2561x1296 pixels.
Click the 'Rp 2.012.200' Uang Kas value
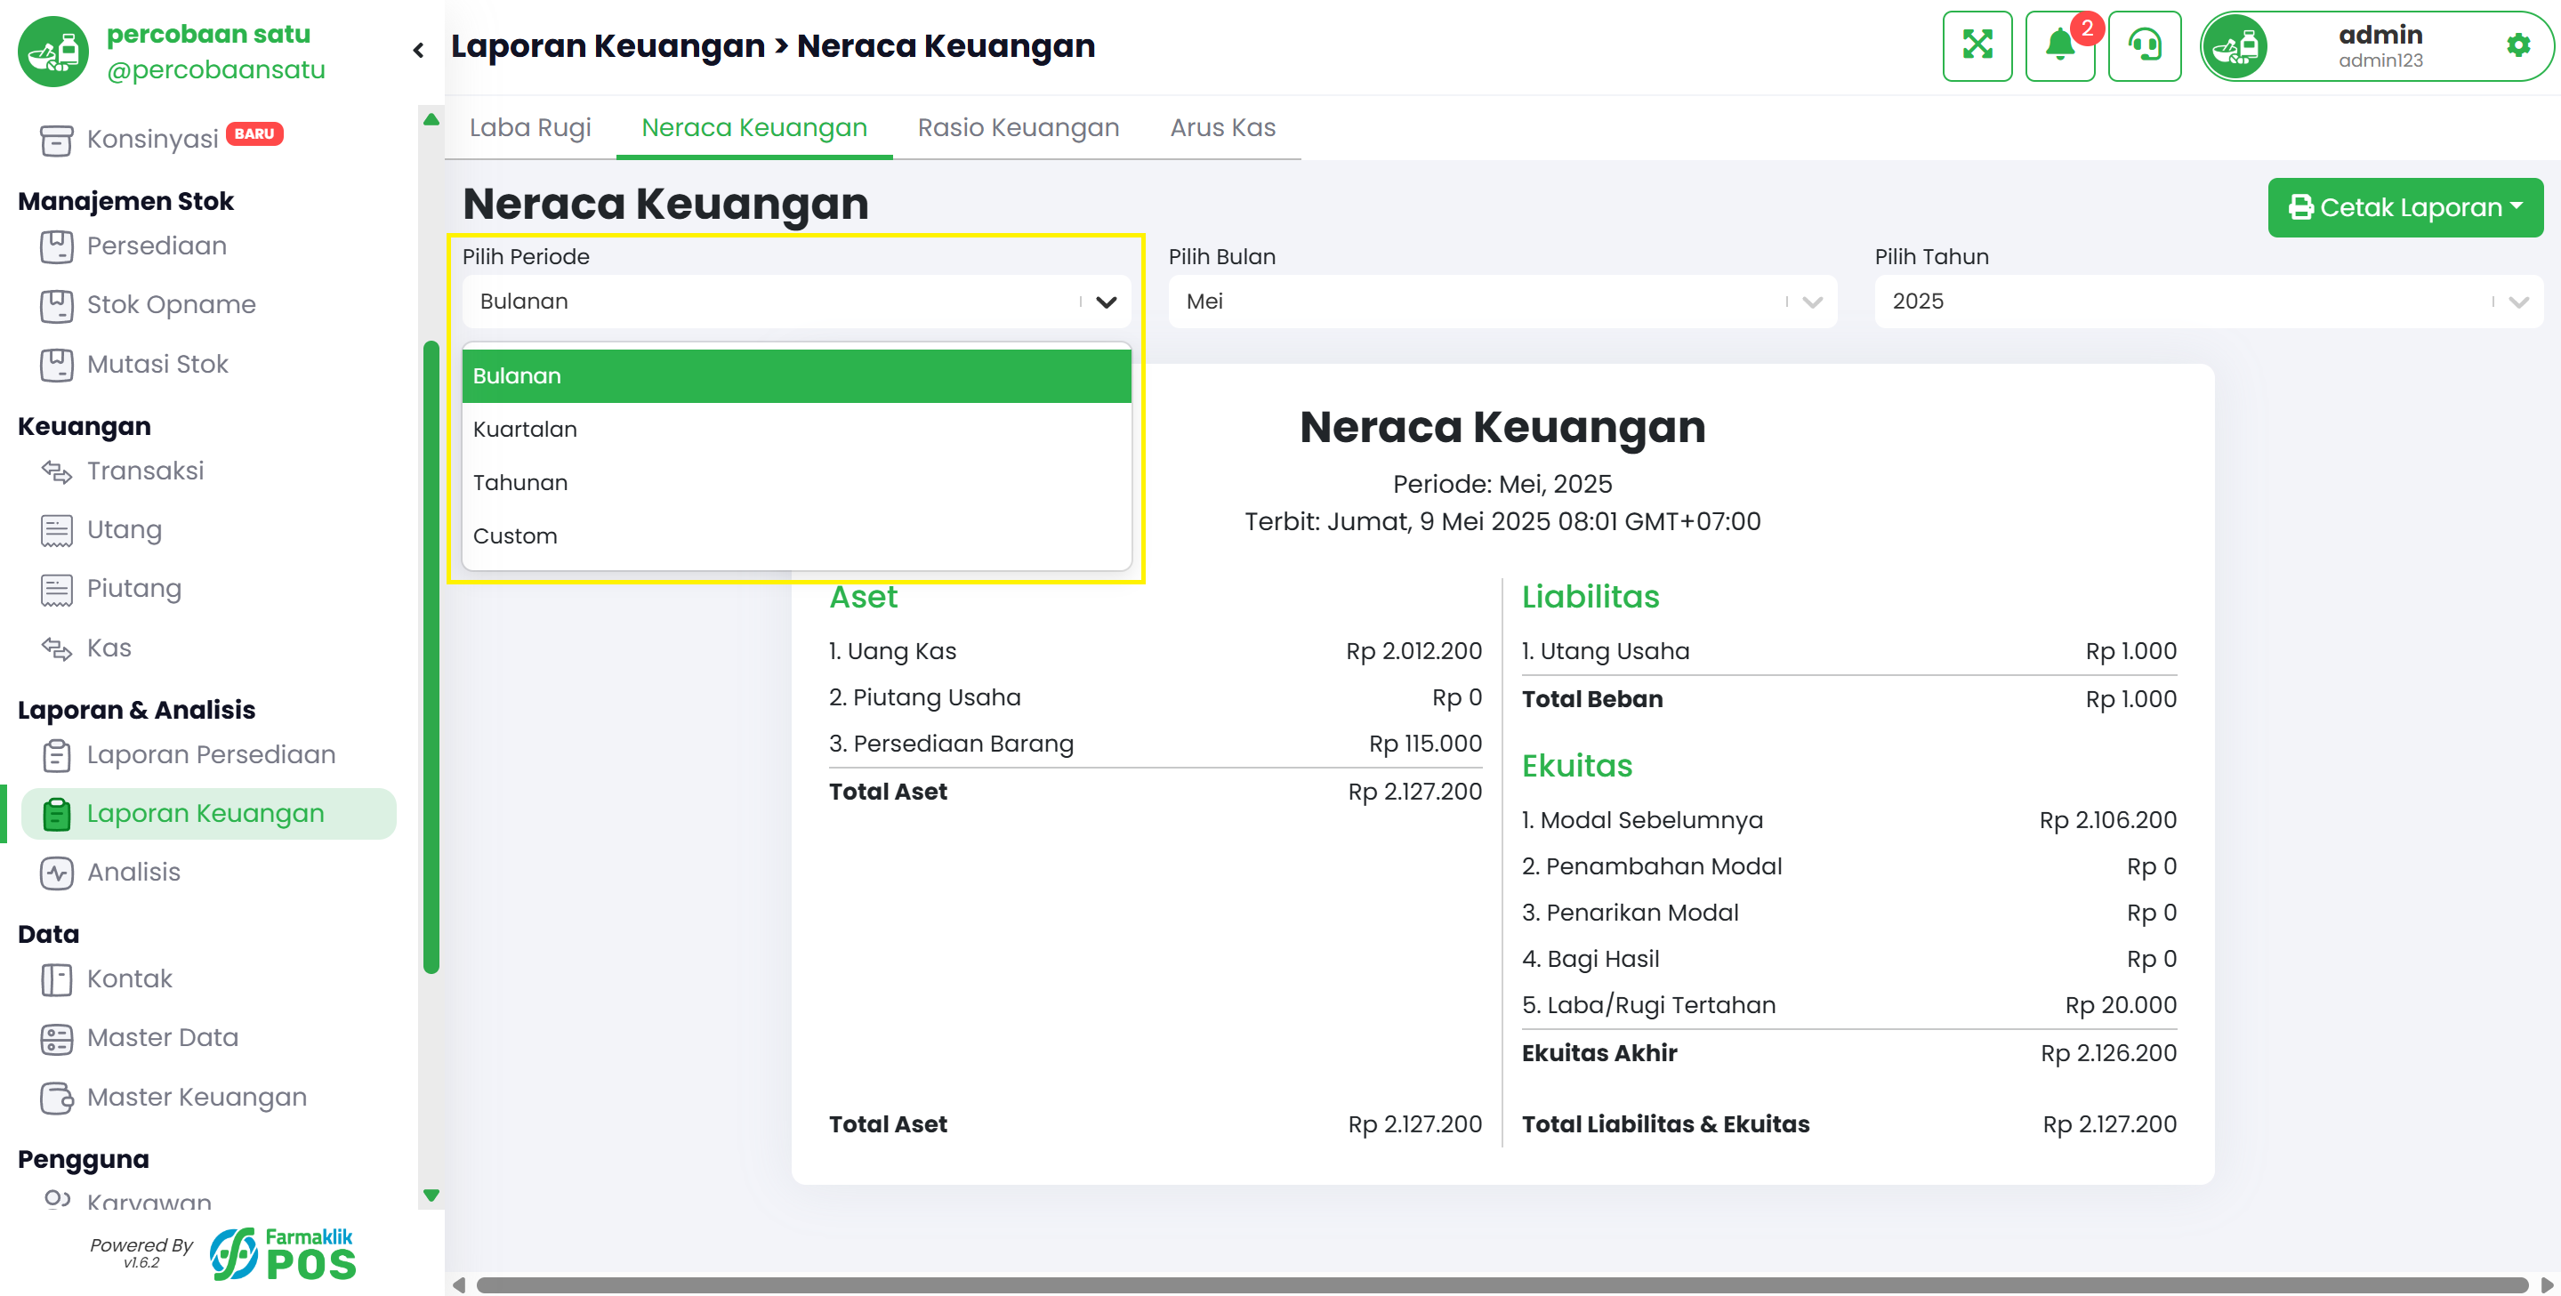pos(1413,651)
